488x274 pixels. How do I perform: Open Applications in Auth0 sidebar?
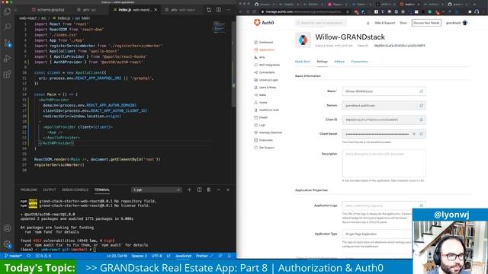click(265, 49)
